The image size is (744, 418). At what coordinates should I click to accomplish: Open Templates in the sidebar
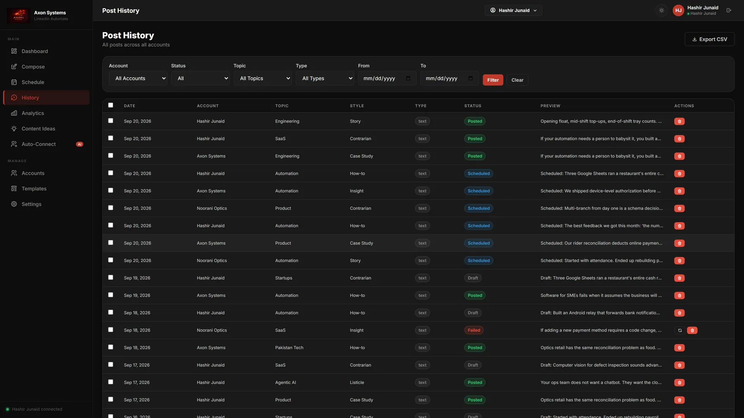46,189
